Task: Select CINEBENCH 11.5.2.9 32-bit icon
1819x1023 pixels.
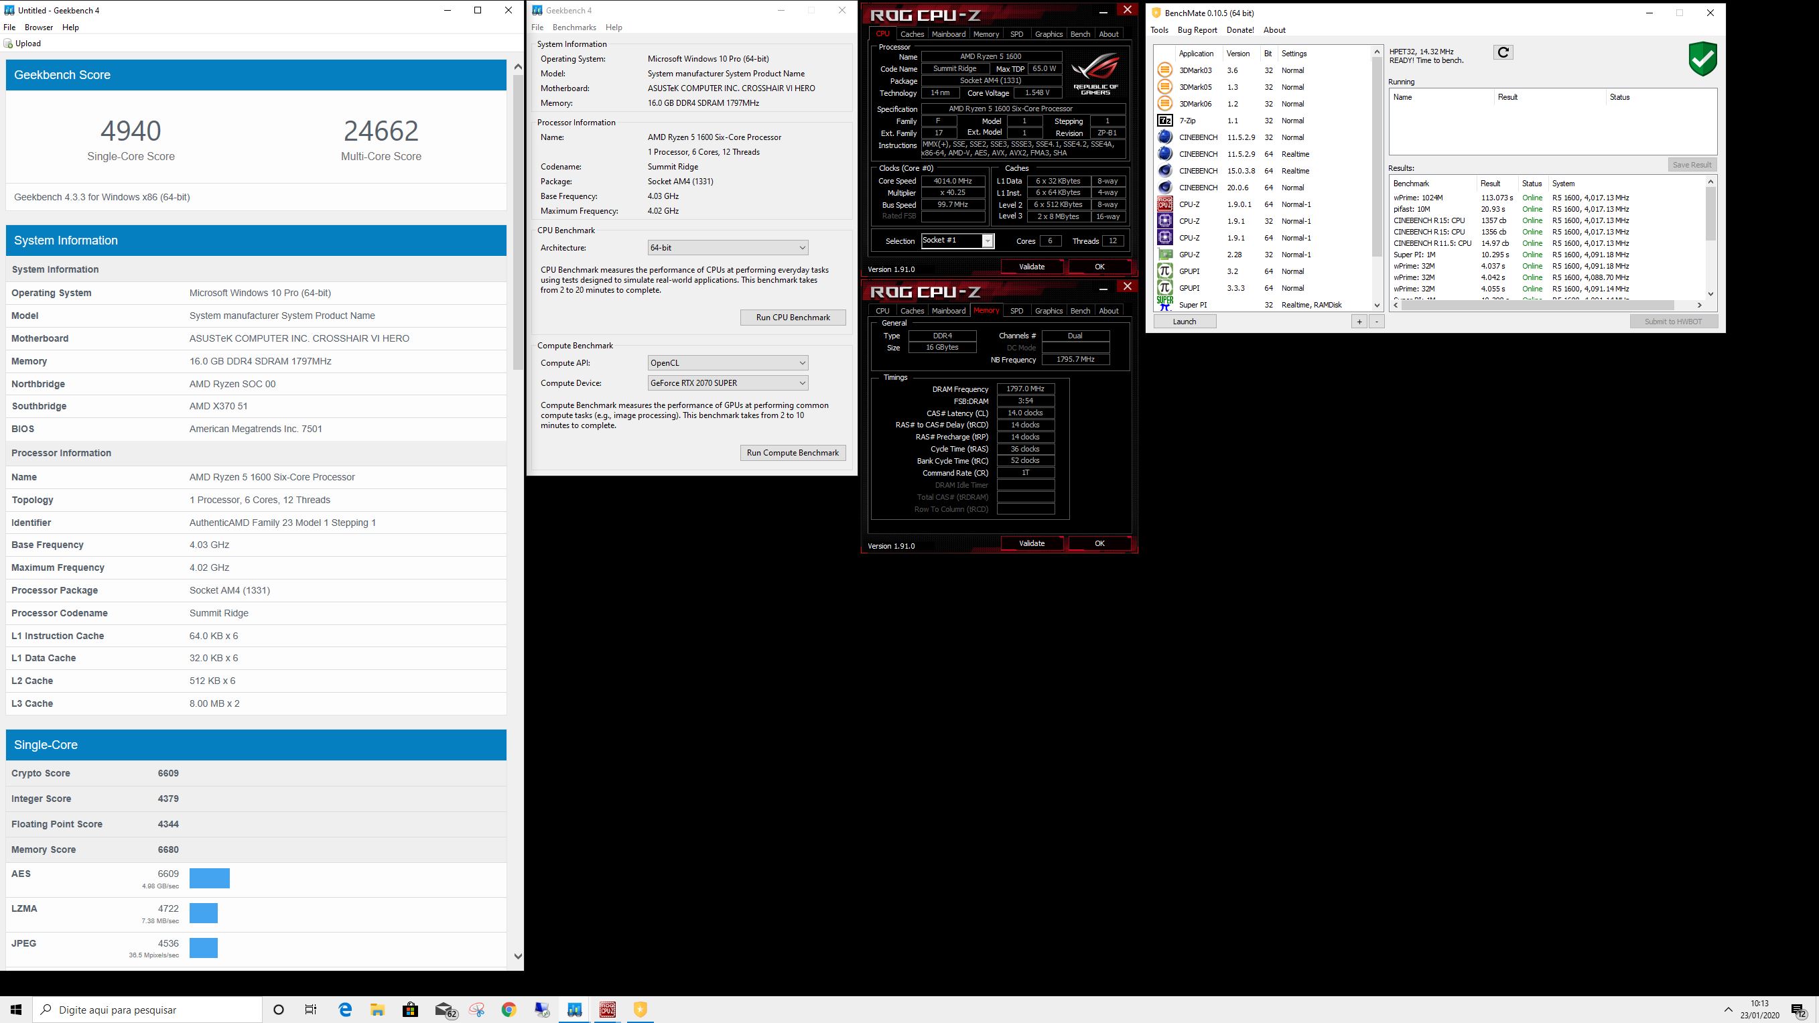Action: click(x=1164, y=137)
